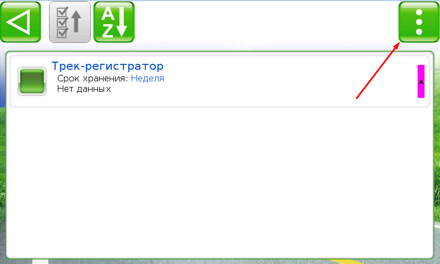The image size is (440, 264).
Task: Select the Трек-регистратор title text
Action: [107, 66]
